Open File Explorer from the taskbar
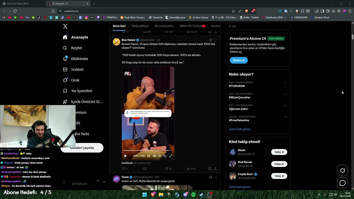Image resolution: width=354 pixels, height=199 pixels. pos(161,195)
